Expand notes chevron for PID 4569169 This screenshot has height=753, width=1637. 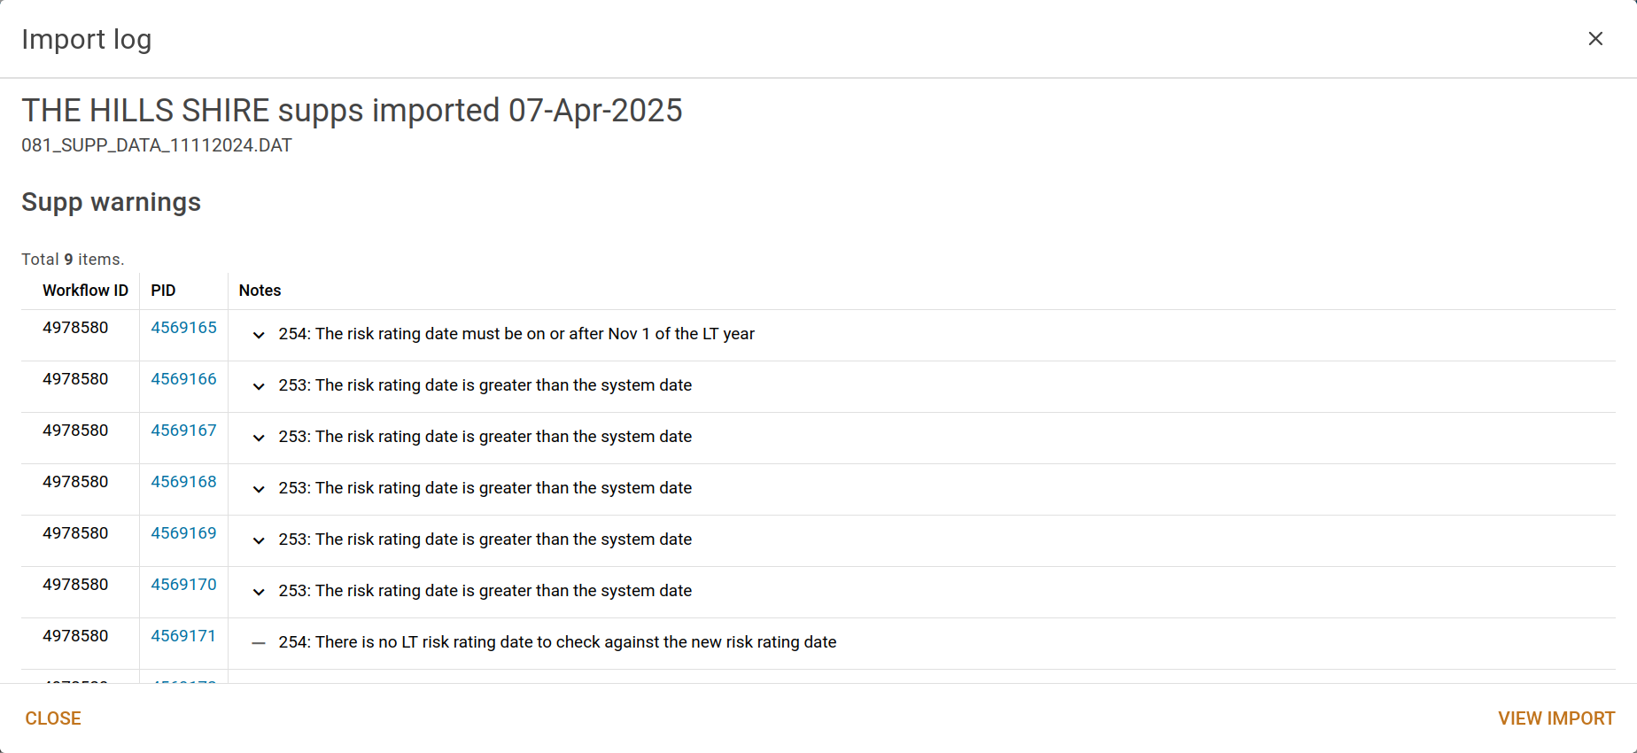pyautogui.click(x=259, y=540)
